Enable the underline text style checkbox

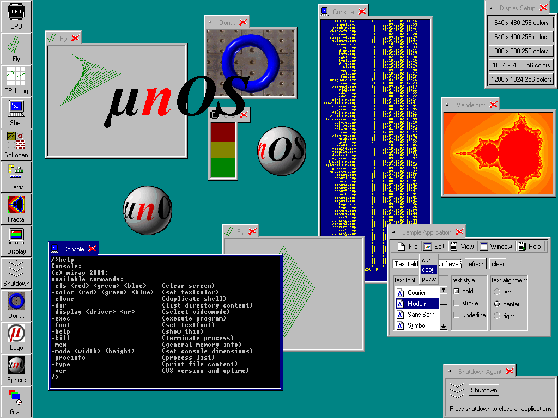457,315
